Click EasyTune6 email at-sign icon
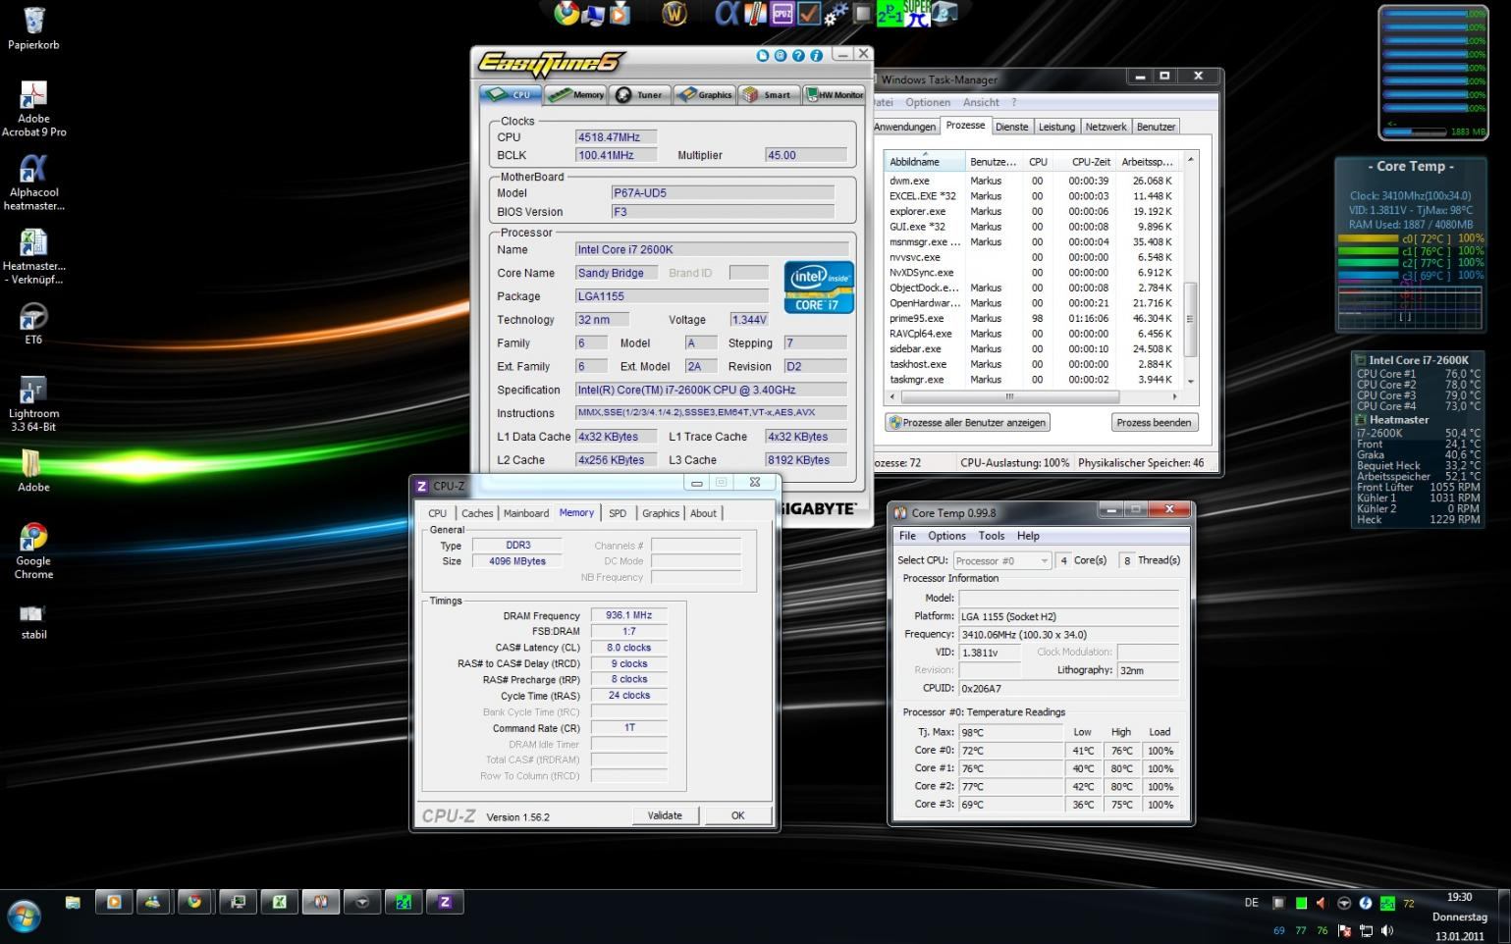1511x944 pixels. (781, 56)
